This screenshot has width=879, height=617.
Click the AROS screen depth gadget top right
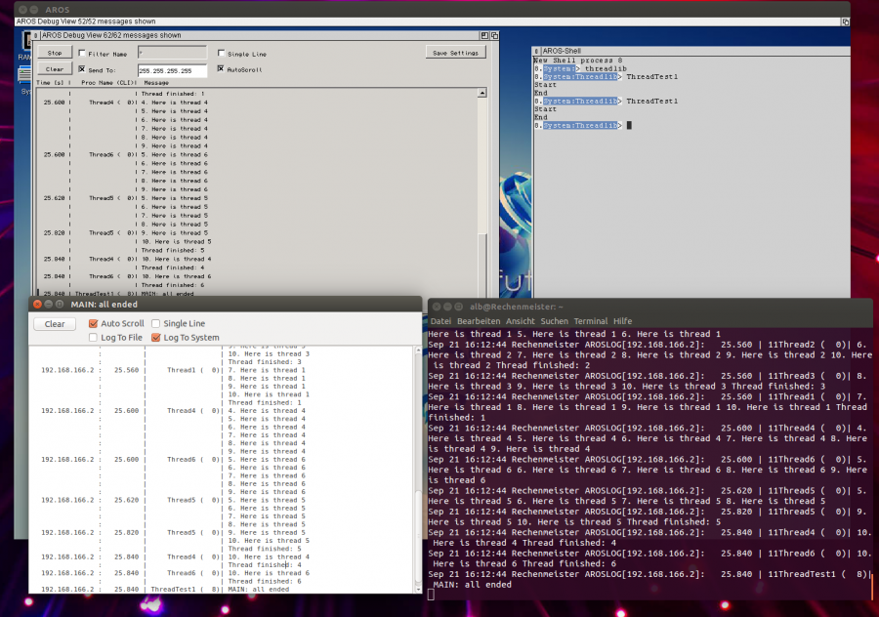846,21
